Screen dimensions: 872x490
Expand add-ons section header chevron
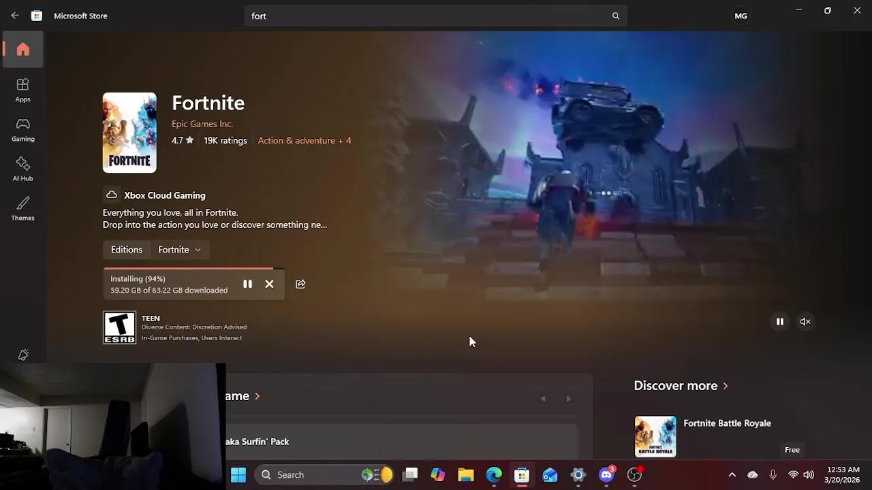[258, 396]
